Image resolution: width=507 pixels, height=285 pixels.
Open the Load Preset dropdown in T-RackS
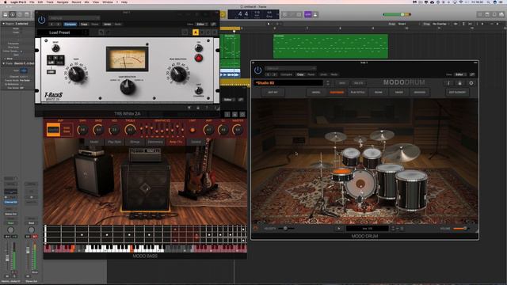pos(63,32)
